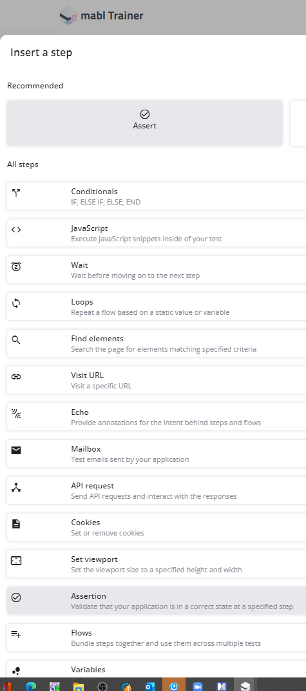
Task: Click the Conditionals branching icon
Action: click(16, 192)
